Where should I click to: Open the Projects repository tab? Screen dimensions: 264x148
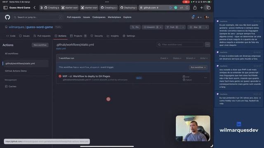point(78,36)
